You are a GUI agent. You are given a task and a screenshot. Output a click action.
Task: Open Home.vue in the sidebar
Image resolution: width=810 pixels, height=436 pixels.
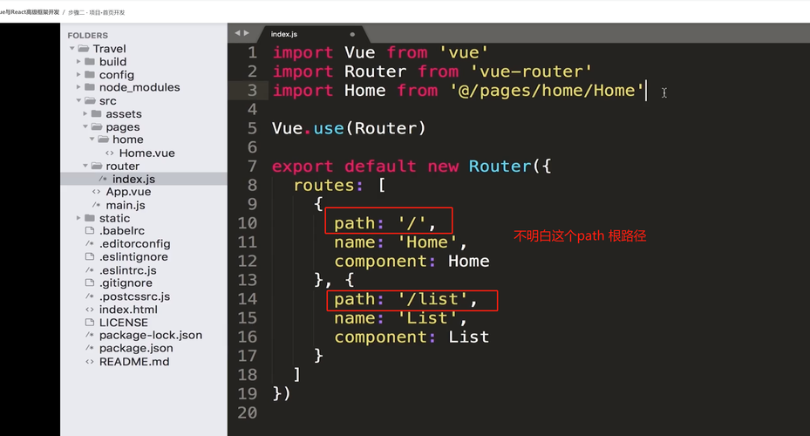146,153
